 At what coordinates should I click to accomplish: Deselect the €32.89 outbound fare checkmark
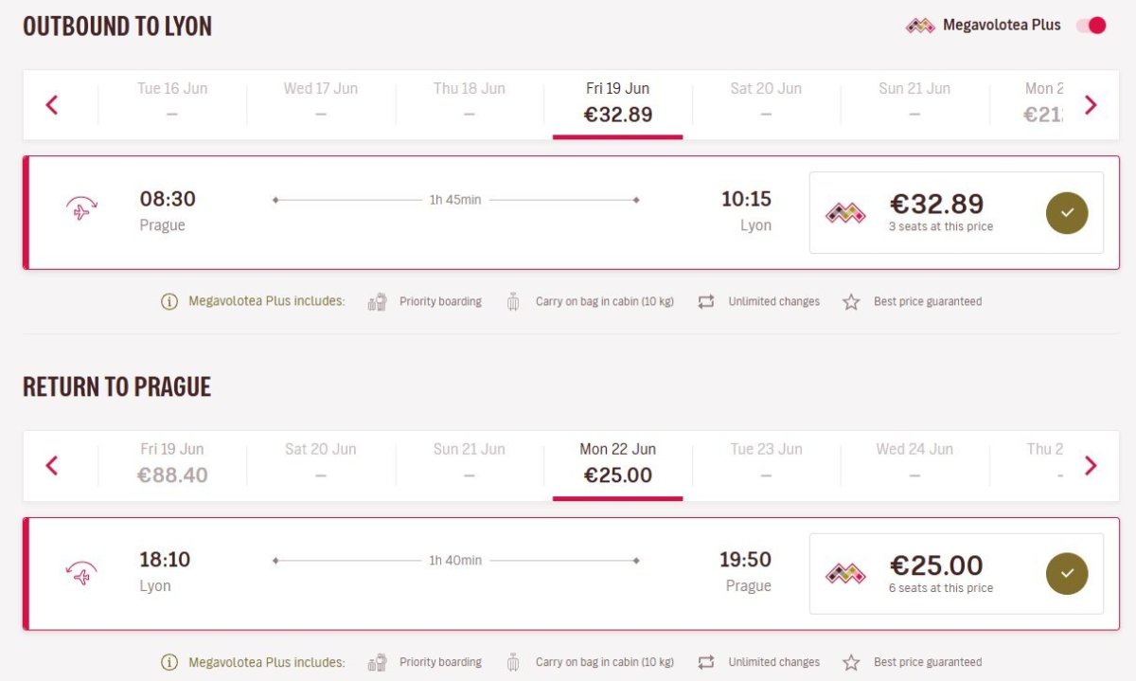tap(1067, 213)
